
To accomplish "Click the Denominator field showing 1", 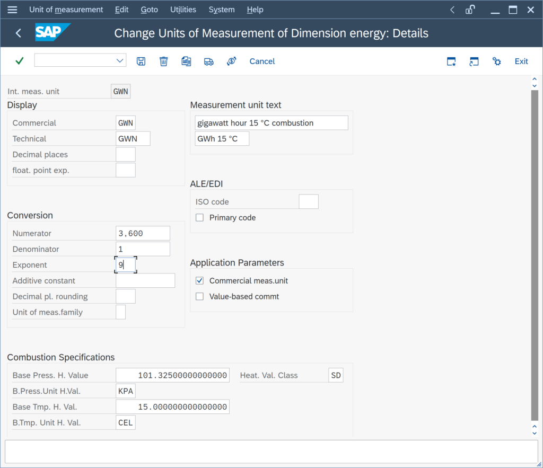I will (x=143, y=249).
